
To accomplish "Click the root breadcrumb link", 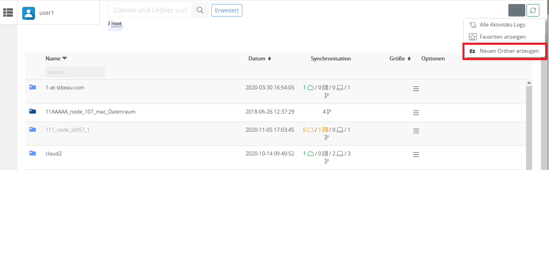I will click(x=116, y=24).
